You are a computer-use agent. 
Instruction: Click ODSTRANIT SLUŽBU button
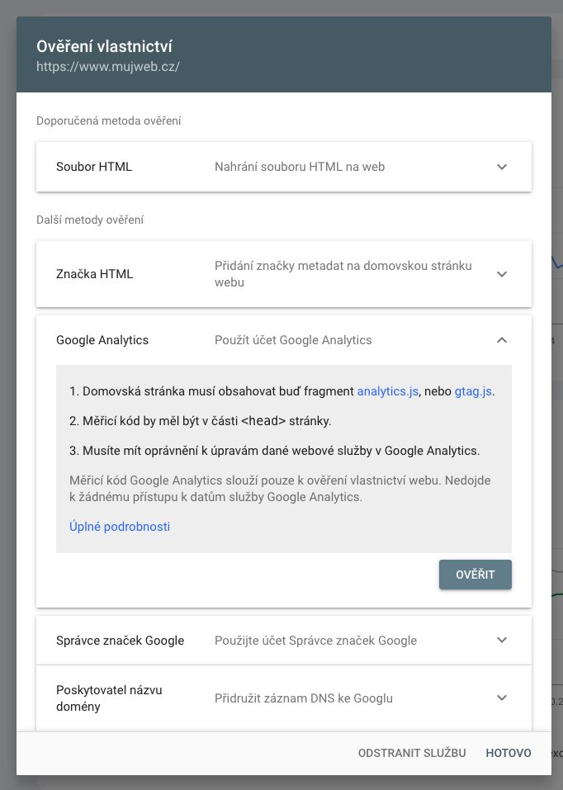tap(412, 753)
